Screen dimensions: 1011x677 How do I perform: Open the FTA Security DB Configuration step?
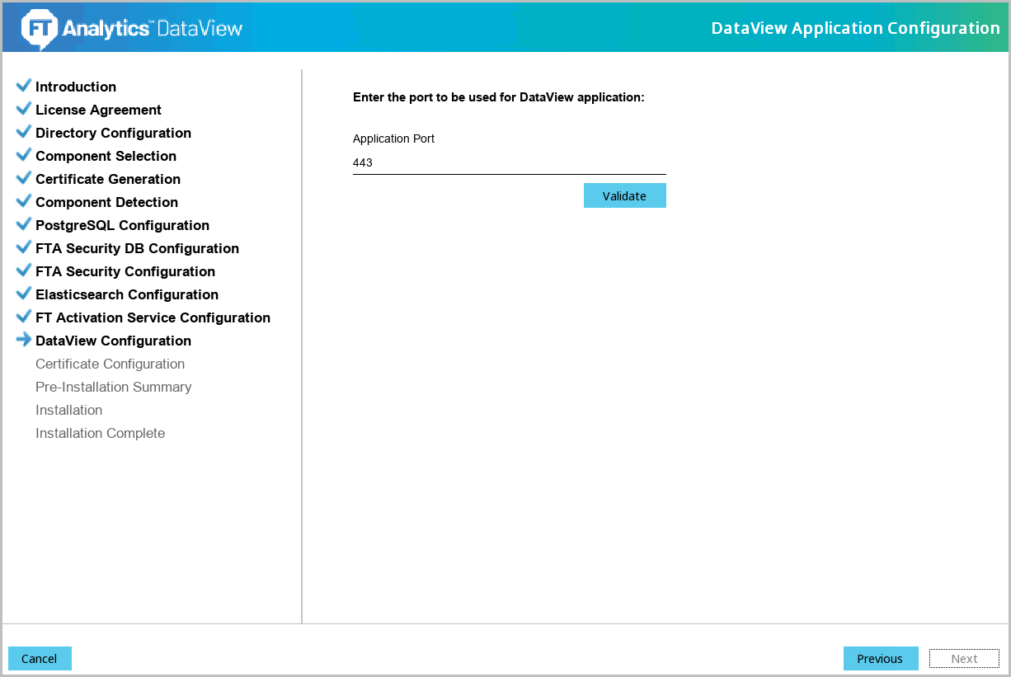pyautogui.click(x=137, y=248)
